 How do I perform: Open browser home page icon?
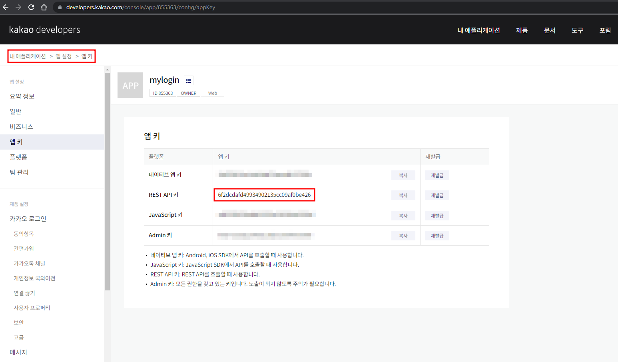click(44, 7)
